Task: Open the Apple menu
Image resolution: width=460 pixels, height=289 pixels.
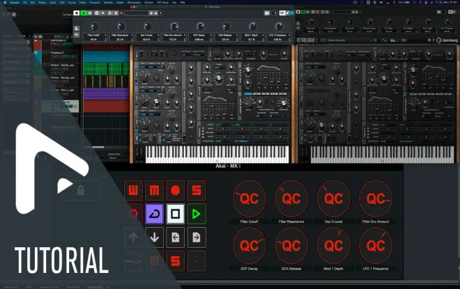Action: tap(5, 2)
